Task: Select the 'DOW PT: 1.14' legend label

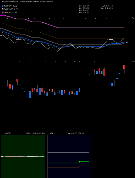Action: tap(11, 13)
